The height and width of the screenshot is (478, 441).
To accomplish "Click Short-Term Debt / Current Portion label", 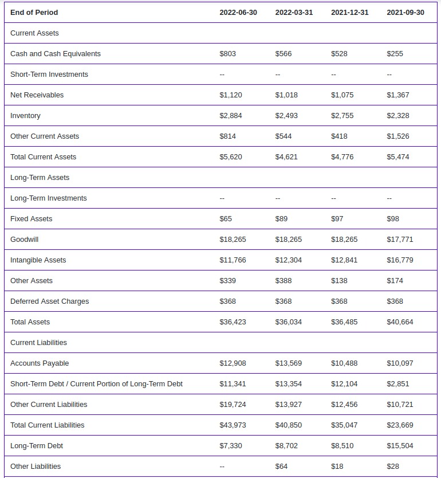I will coord(96,384).
